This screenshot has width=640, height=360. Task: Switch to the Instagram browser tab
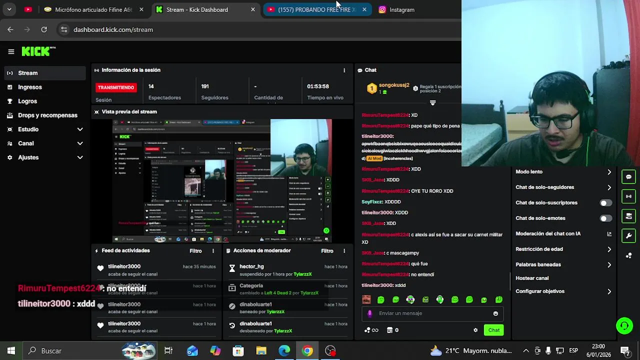point(401,9)
